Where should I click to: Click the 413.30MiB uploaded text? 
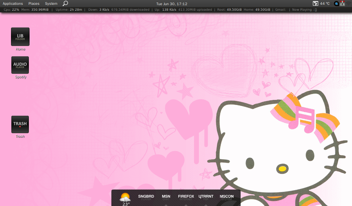tap(195, 10)
